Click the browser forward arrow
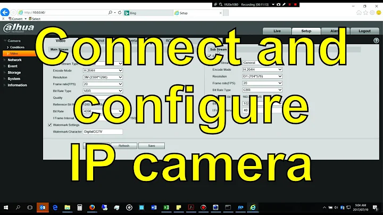The height and width of the screenshot is (215, 383). (13, 12)
